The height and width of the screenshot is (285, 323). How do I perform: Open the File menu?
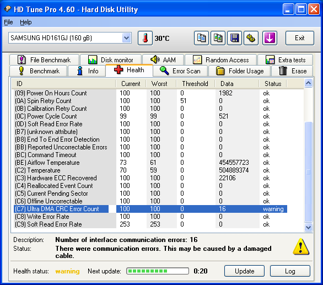(x=8, y=22)
